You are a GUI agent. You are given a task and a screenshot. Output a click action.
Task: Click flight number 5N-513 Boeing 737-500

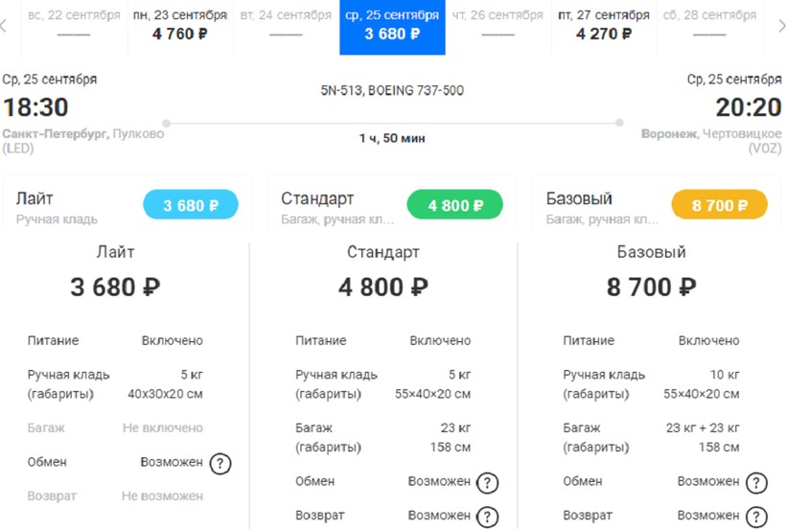[392, 91]
